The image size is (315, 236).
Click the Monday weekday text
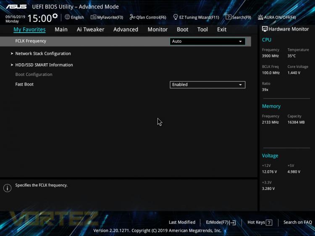(12, 21)
